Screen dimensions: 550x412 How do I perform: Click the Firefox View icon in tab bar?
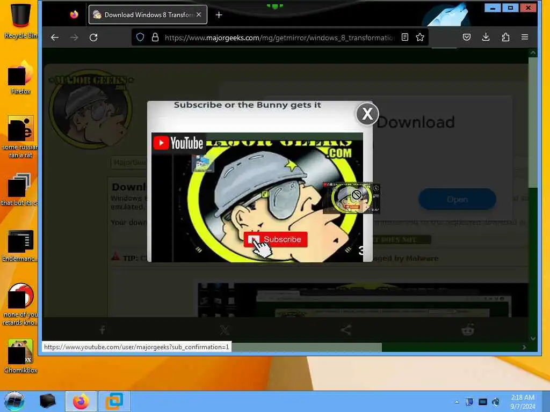coord(74,14)
